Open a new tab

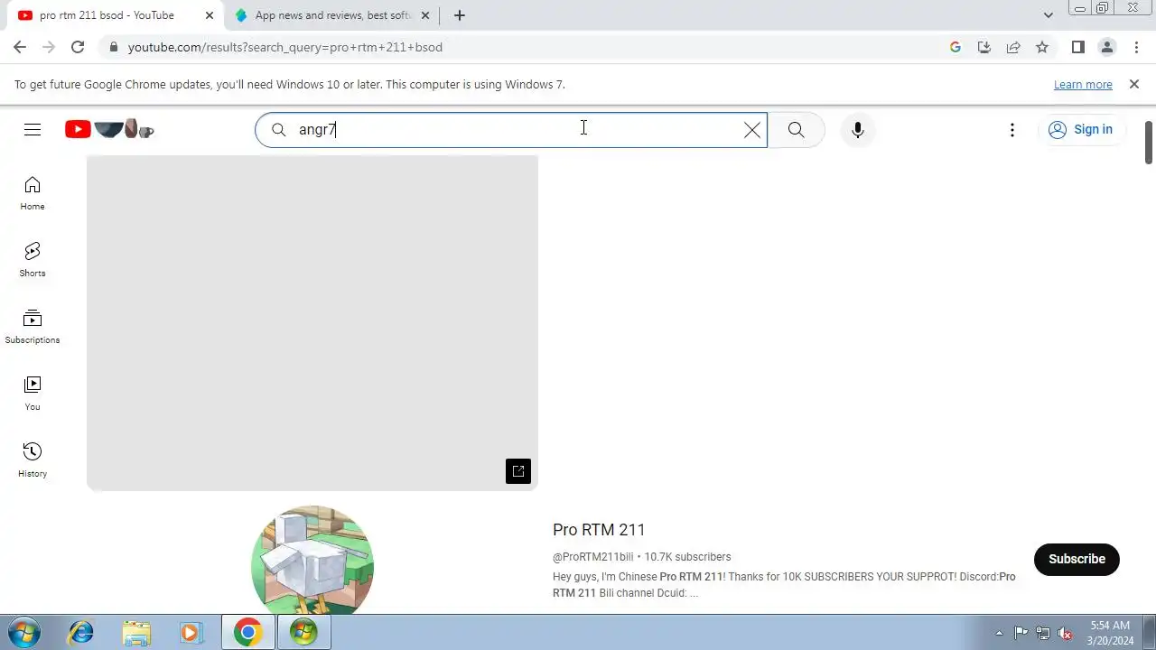(460, 15)
